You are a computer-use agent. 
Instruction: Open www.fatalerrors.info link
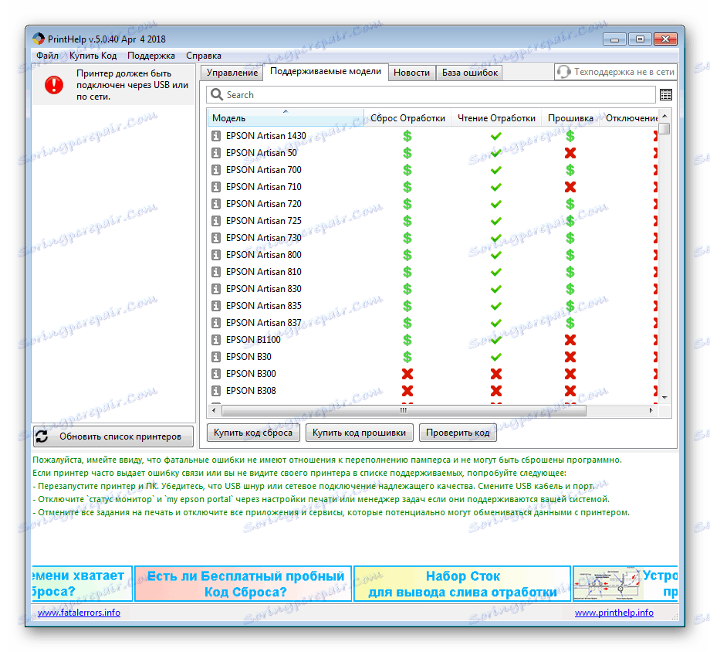(x=79, y=613)
